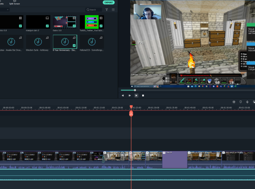Click the media Search field
Screen dimensions: 255x189
[x=94, y=10]
